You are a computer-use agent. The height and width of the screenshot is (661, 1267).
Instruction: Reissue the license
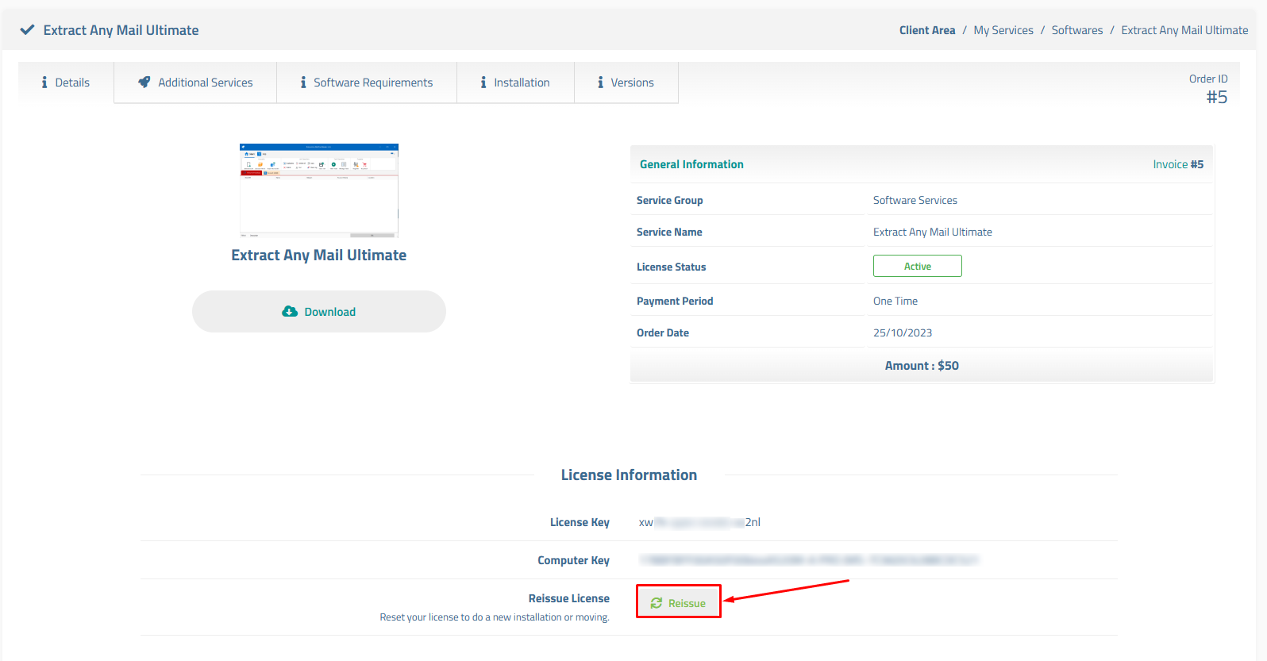coord(679,601)
